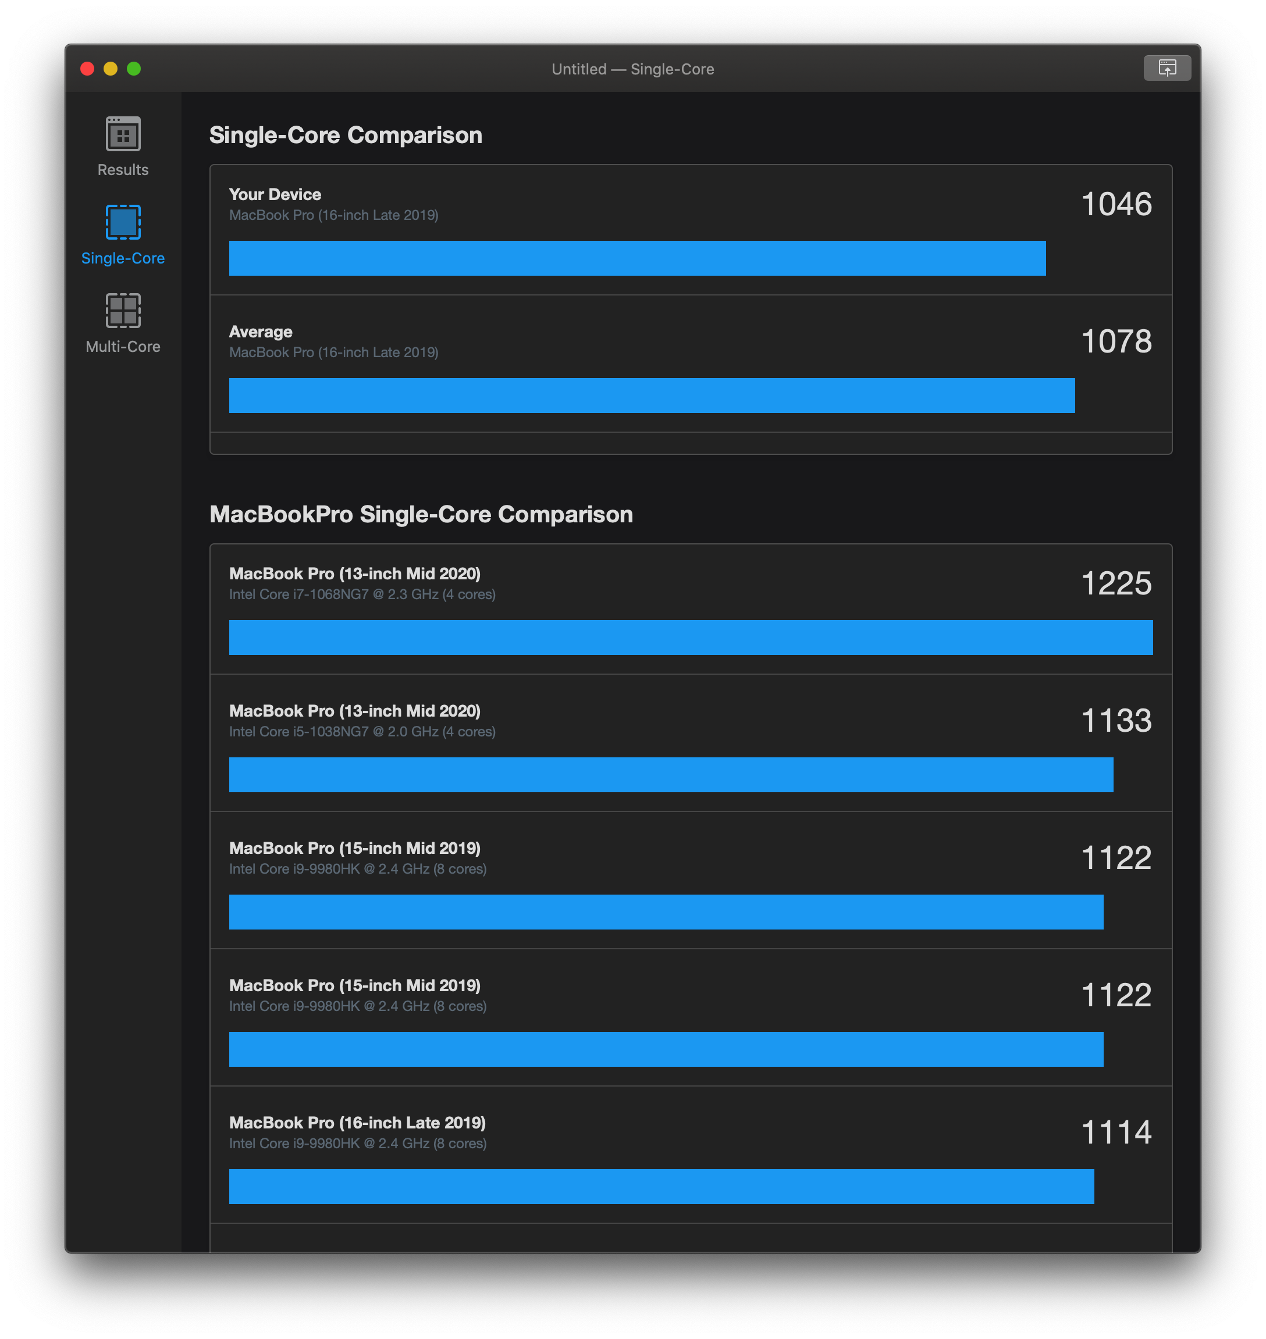Click the Your Device score bar
Viewport: 1266px width, 1339px height.
pyautogui.click(x=636, y=258)
